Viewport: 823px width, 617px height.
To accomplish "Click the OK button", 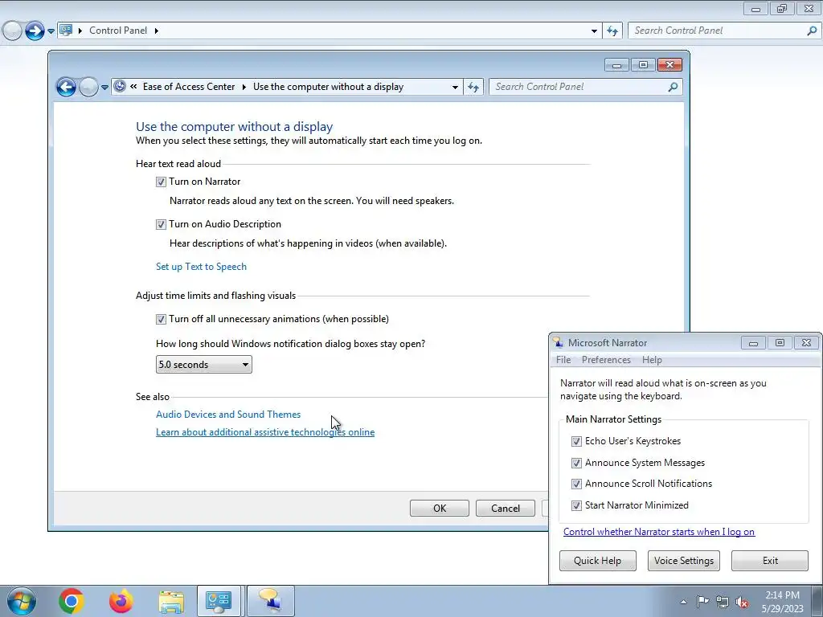I will click(x=440, y=508).
